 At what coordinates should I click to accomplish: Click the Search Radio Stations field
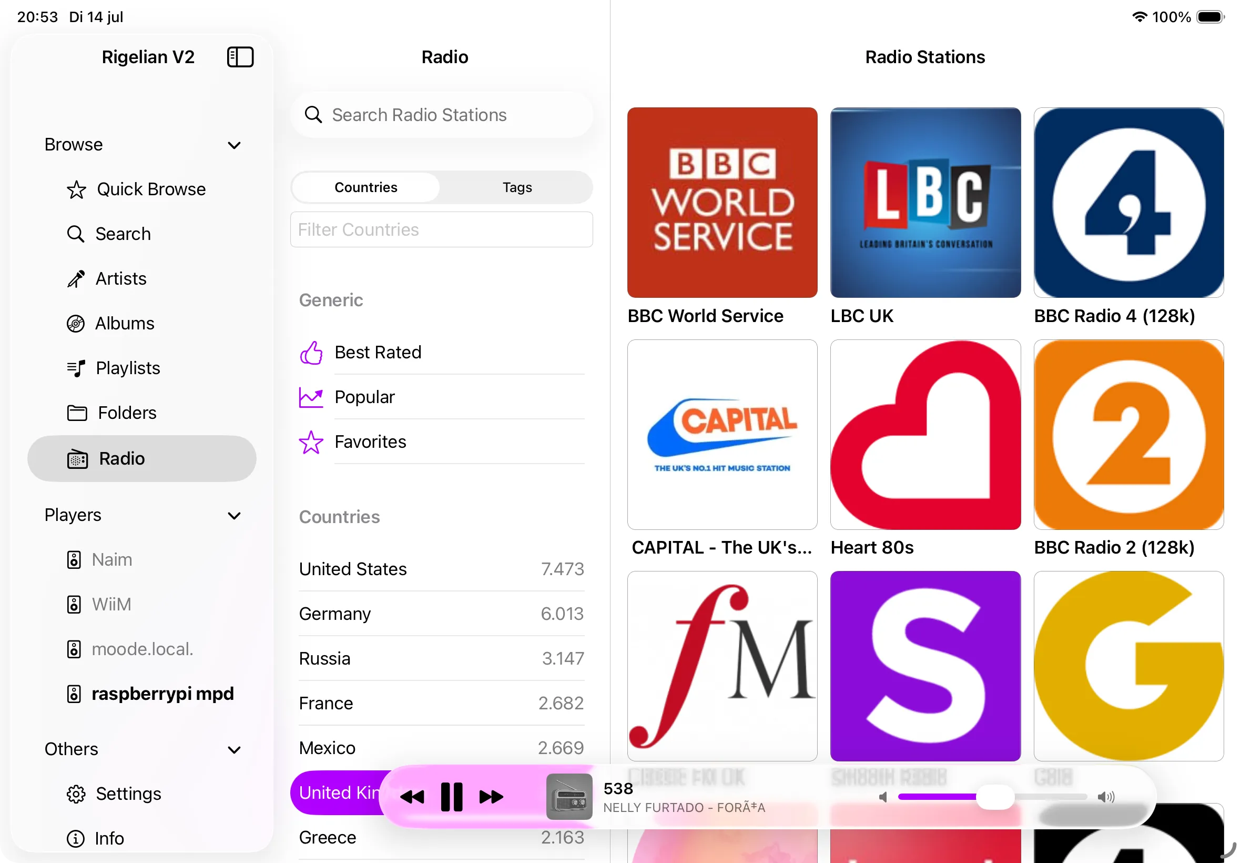[x=441, y=115]
